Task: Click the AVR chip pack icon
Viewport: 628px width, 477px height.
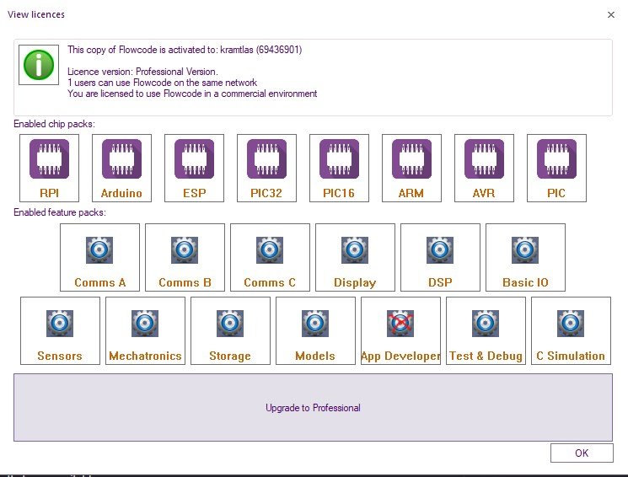Action: [x=484, y=160]
